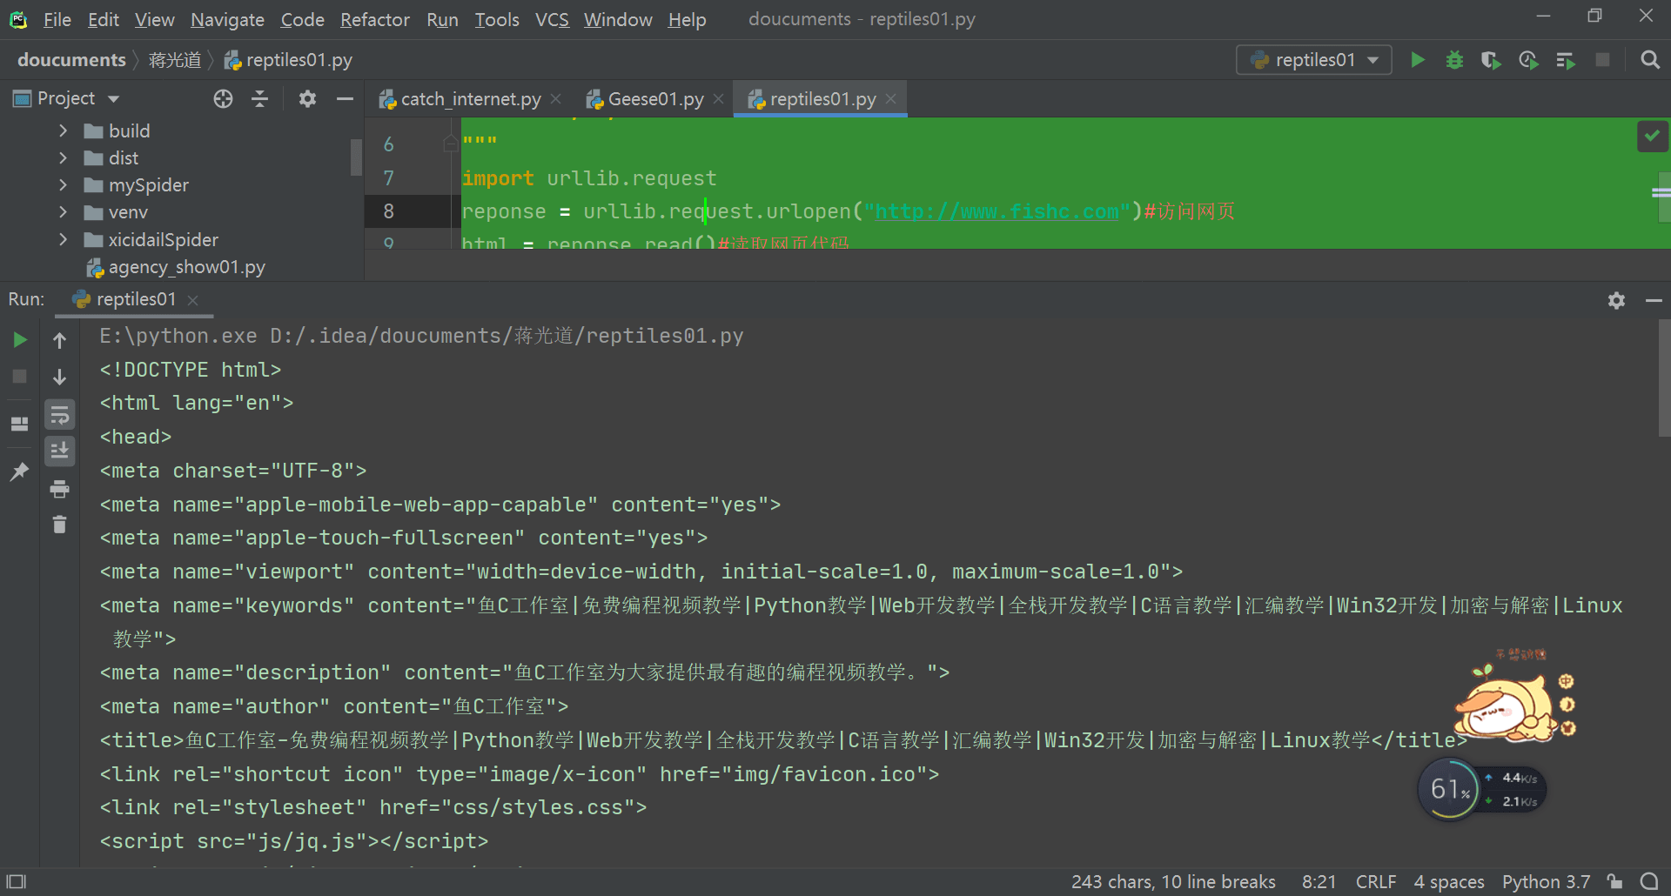Click the fold marker on line 6
Screen dimensions: 1671x896
[450, 143]
